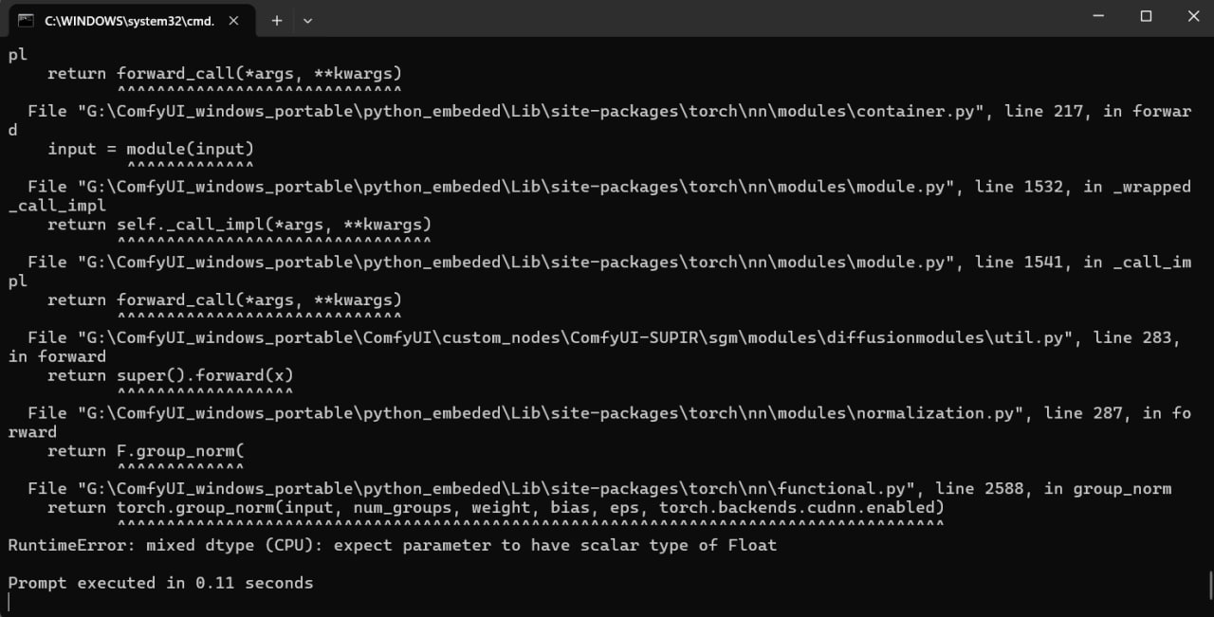
Task: Click the functional.py line 2588 traceback entry
Action: [x=599, y=489]
